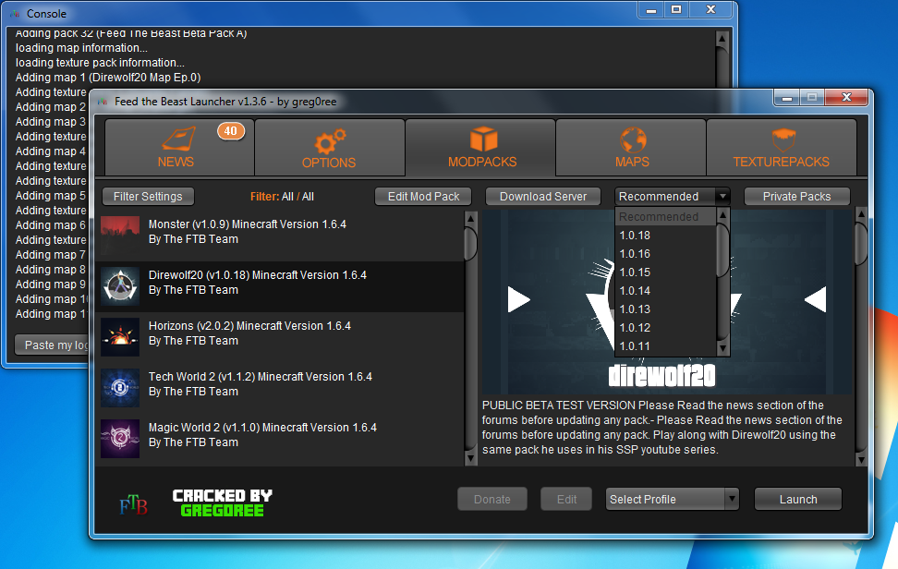Select version 1.0.18 from the list

click(665, 236)
